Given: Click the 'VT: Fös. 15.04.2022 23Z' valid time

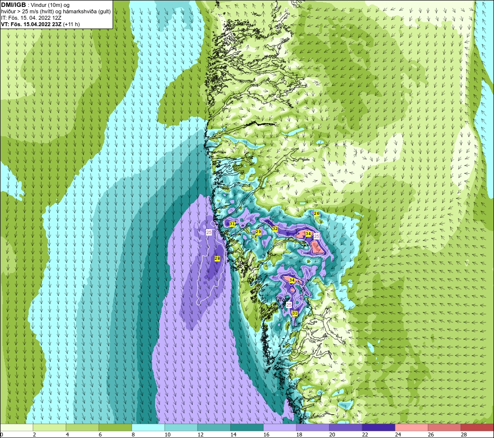Looking at the screenshot, I should [32, 24].
